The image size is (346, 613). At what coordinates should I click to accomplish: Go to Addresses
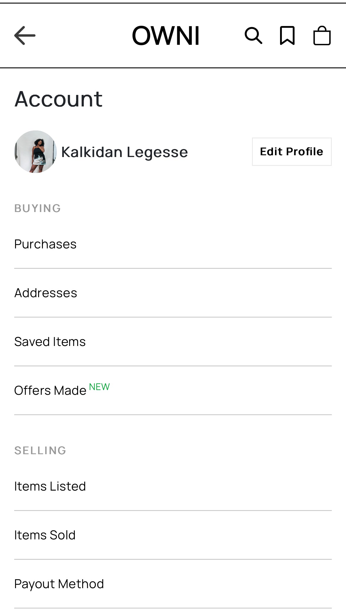tap(46, 293)
